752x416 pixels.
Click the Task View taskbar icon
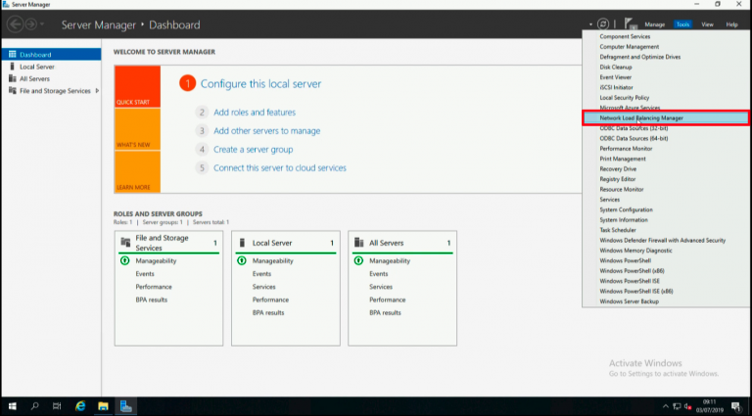click(x=57, y=406)
